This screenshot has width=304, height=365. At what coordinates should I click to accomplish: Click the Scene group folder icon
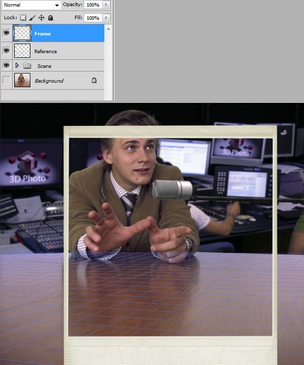pyautogui.click(x=27, y=65)
